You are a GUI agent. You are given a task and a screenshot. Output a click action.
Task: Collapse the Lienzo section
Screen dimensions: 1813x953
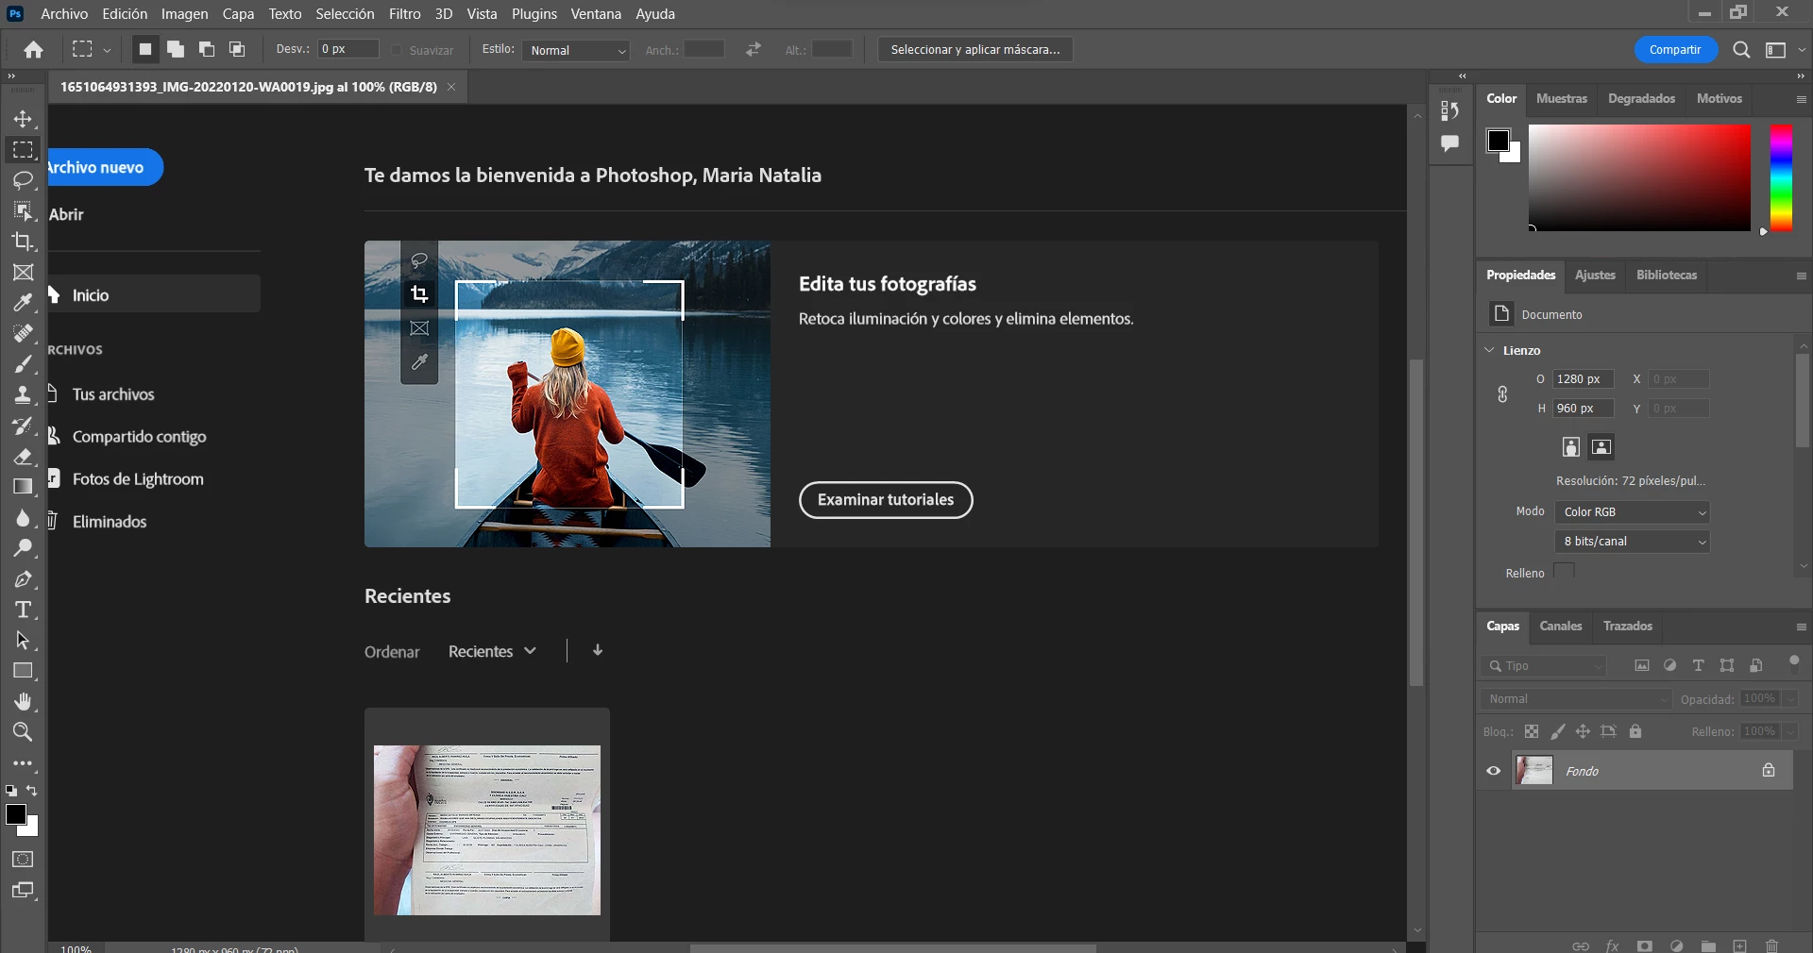1490,350
